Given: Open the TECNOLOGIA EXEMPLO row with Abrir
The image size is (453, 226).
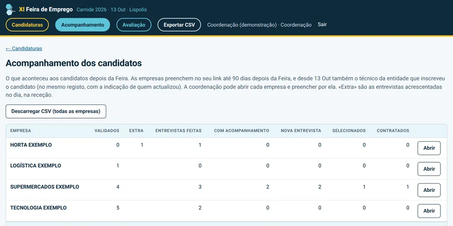Looking at the screenshot, I should pos(429,211).
